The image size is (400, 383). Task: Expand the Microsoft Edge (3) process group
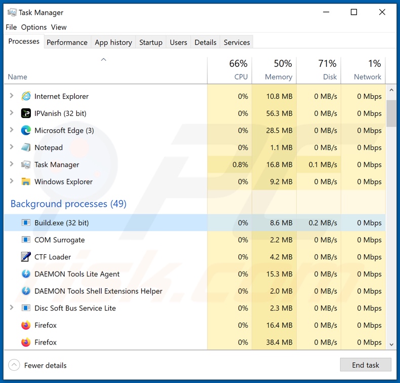[12, 130]
